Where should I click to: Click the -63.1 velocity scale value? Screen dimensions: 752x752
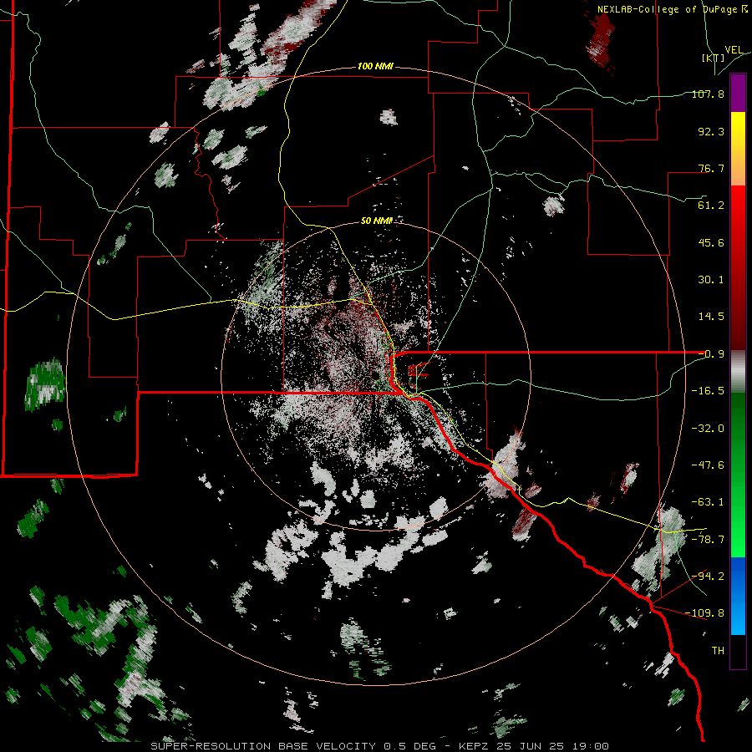708,502
